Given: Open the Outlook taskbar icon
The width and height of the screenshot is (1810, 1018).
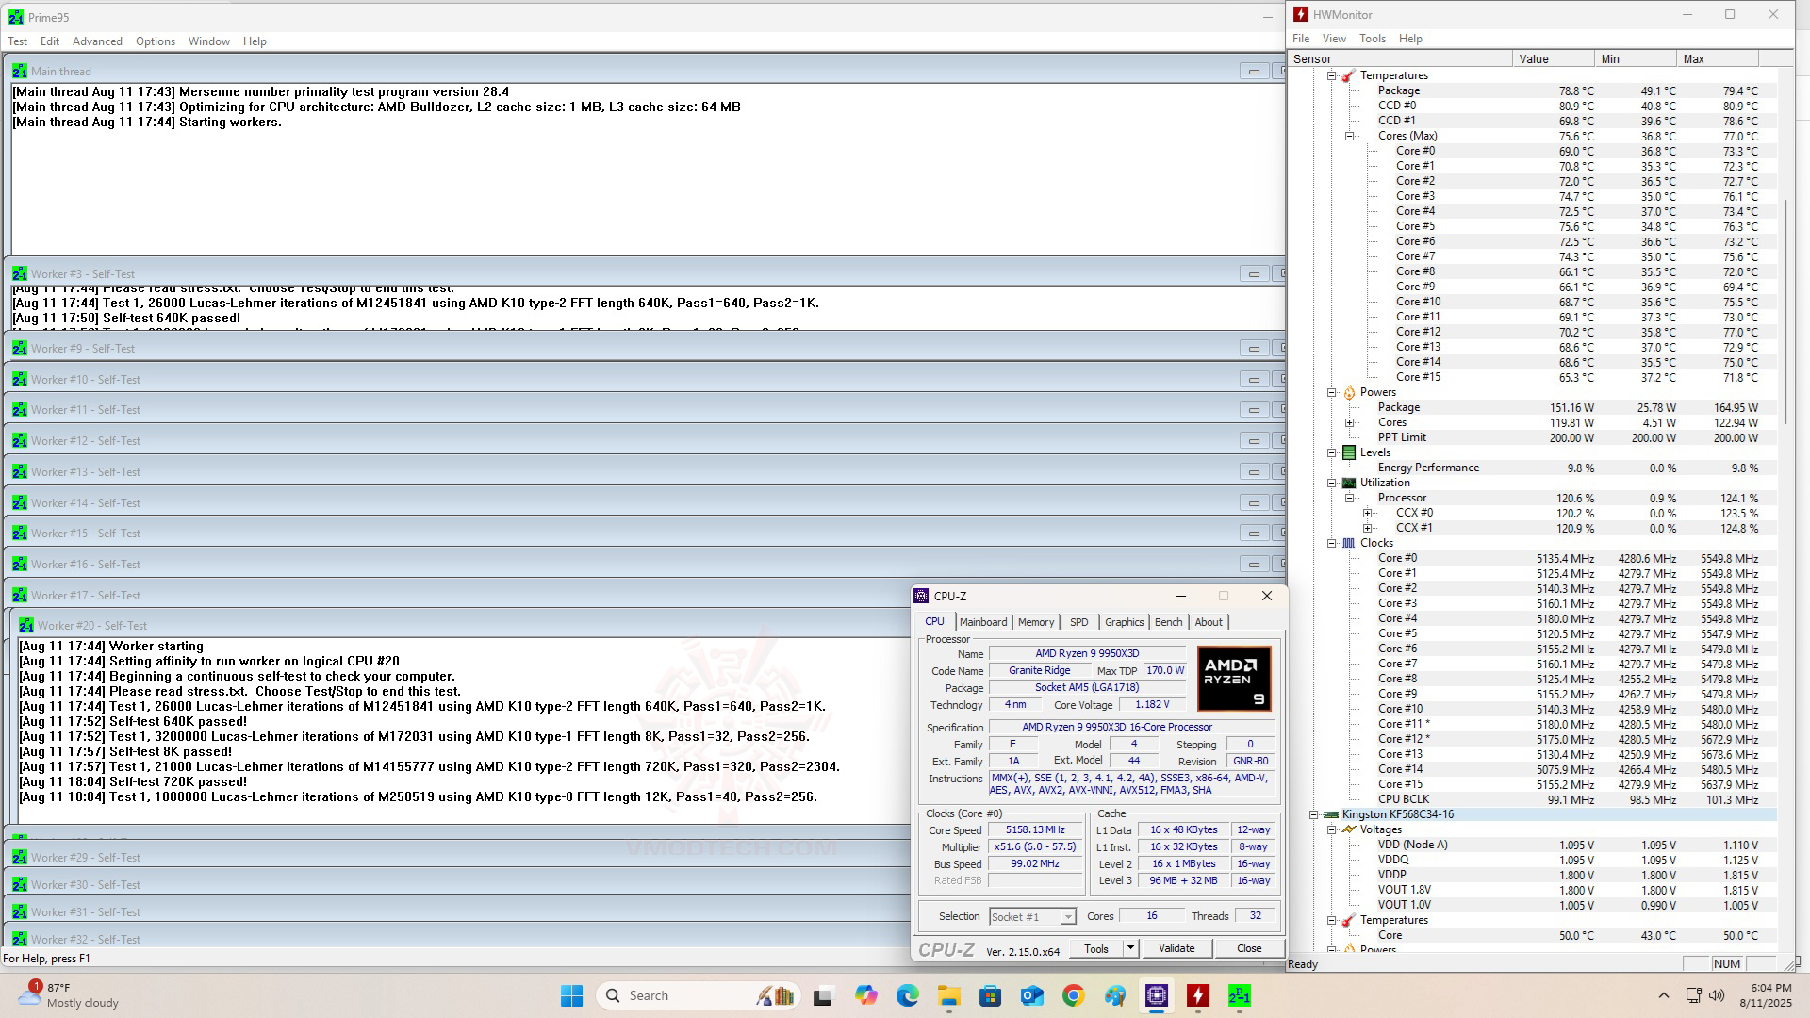Looking at the screenshot, I should point(1031,995).
